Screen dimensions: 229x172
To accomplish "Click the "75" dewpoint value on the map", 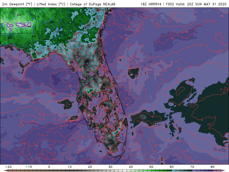I will [109, 72].
